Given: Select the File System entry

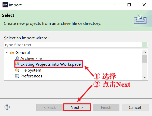Looking at the screenshot, I should click(x=31, y=70).
